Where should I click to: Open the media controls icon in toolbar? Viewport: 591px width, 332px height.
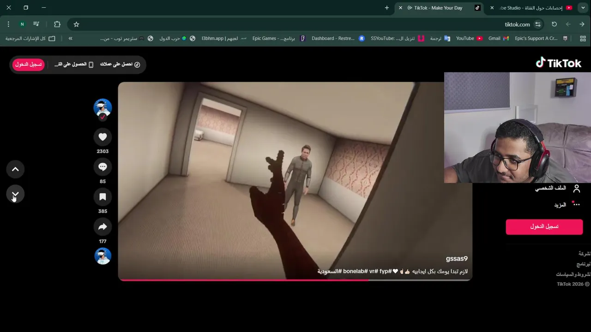click(36, 24)
